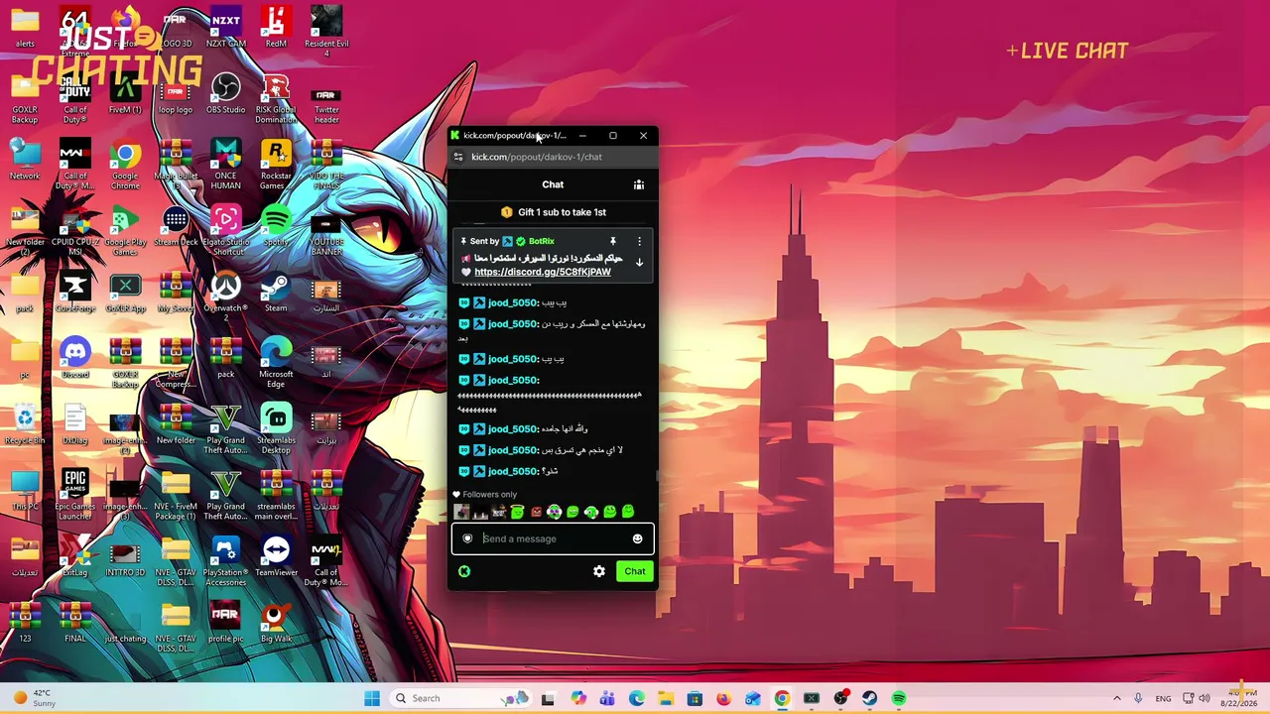The image size is (1270, 714).
Task: Click the Send a message input field
Action: pos(553,538)
